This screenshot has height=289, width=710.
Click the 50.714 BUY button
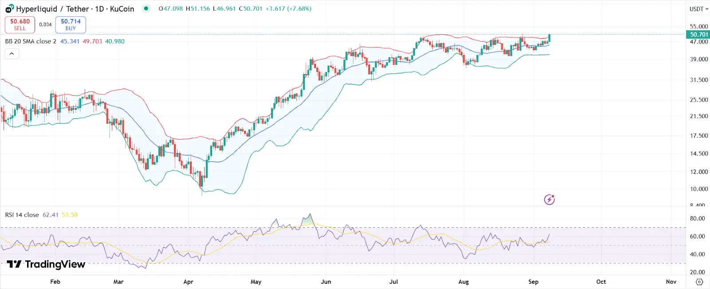pyautogui.click(x=71, y=25)
